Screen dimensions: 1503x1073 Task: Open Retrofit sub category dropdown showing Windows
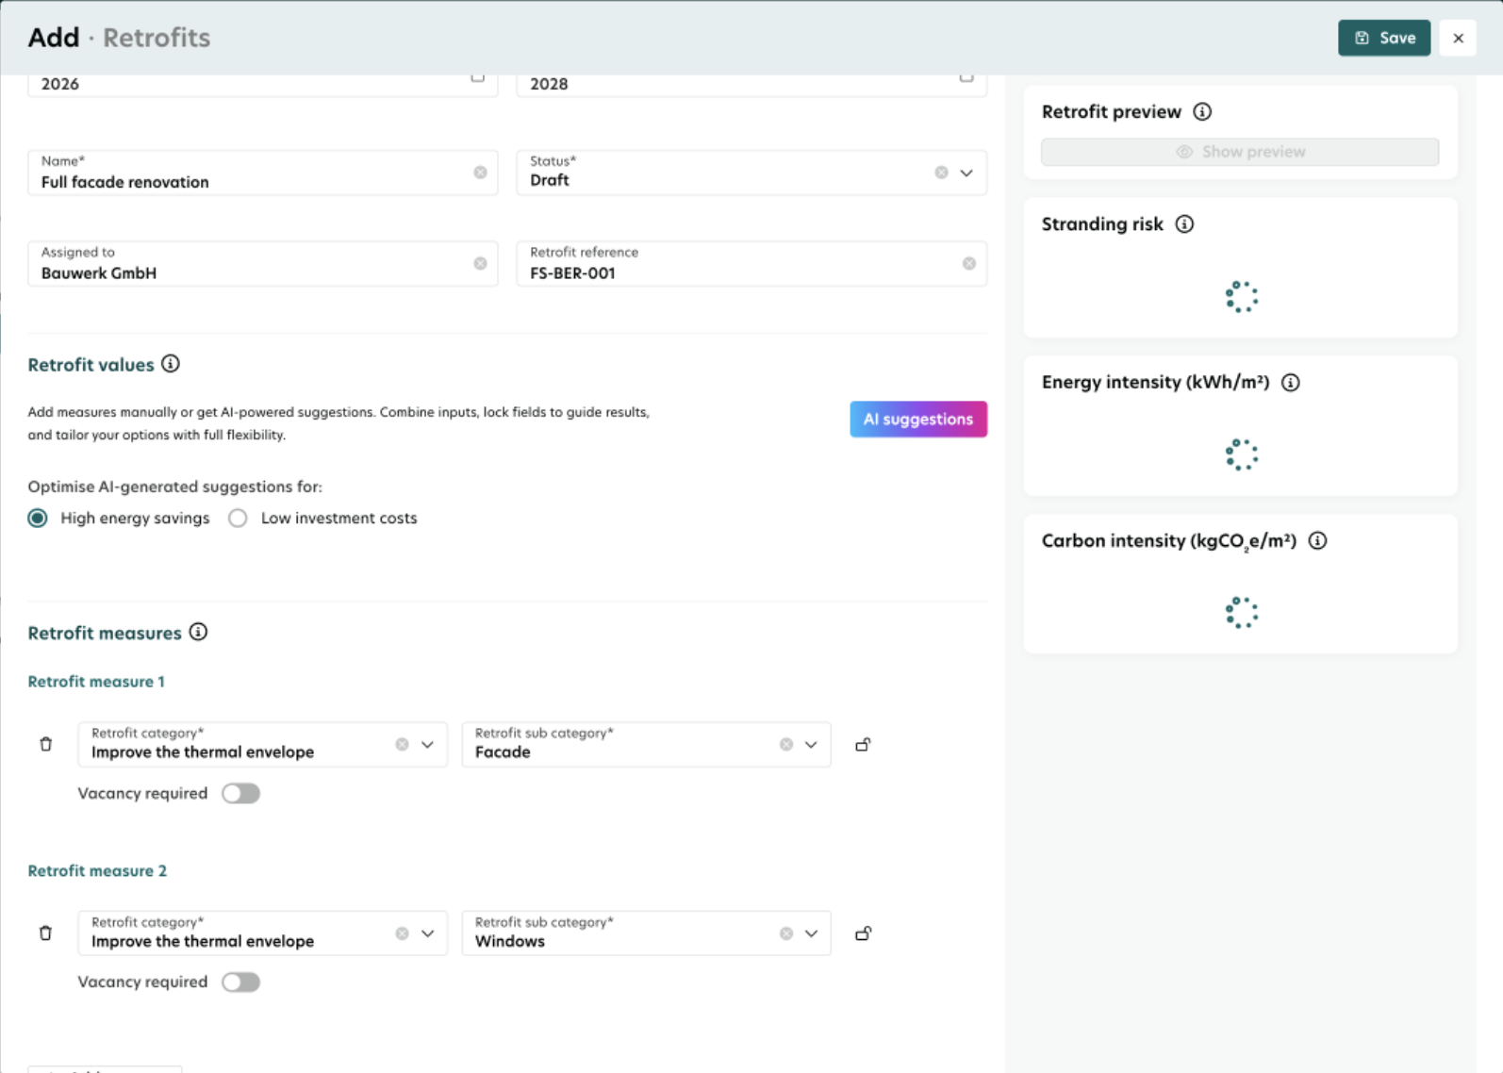click(x=811, y=933)
